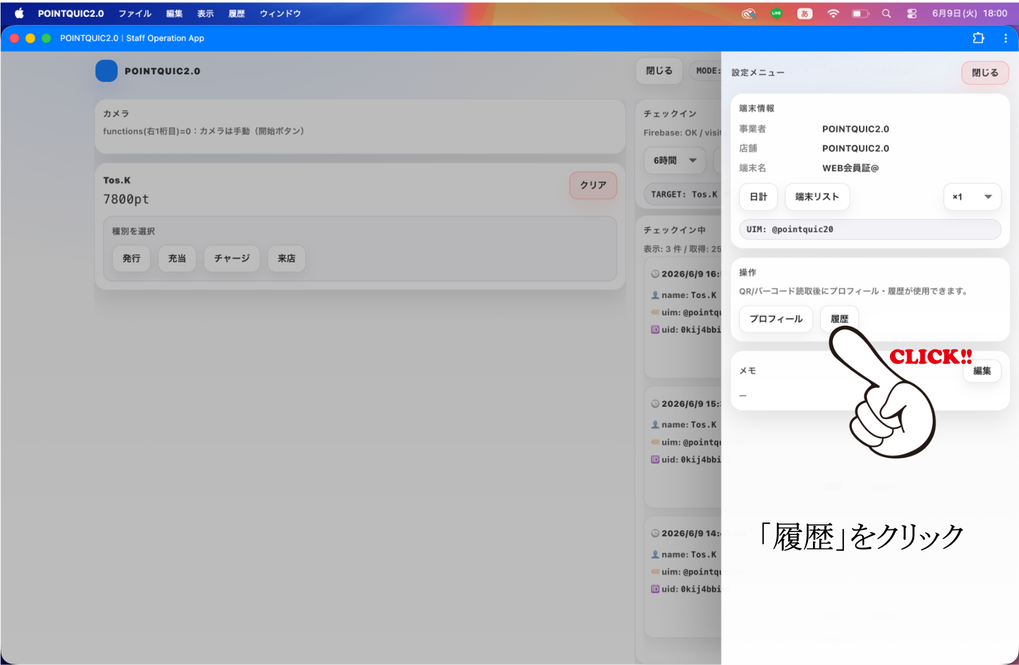The image size is (1019, 665).
Task: Click the person icon in the 14: check-in entry
Action: point(655,554)
